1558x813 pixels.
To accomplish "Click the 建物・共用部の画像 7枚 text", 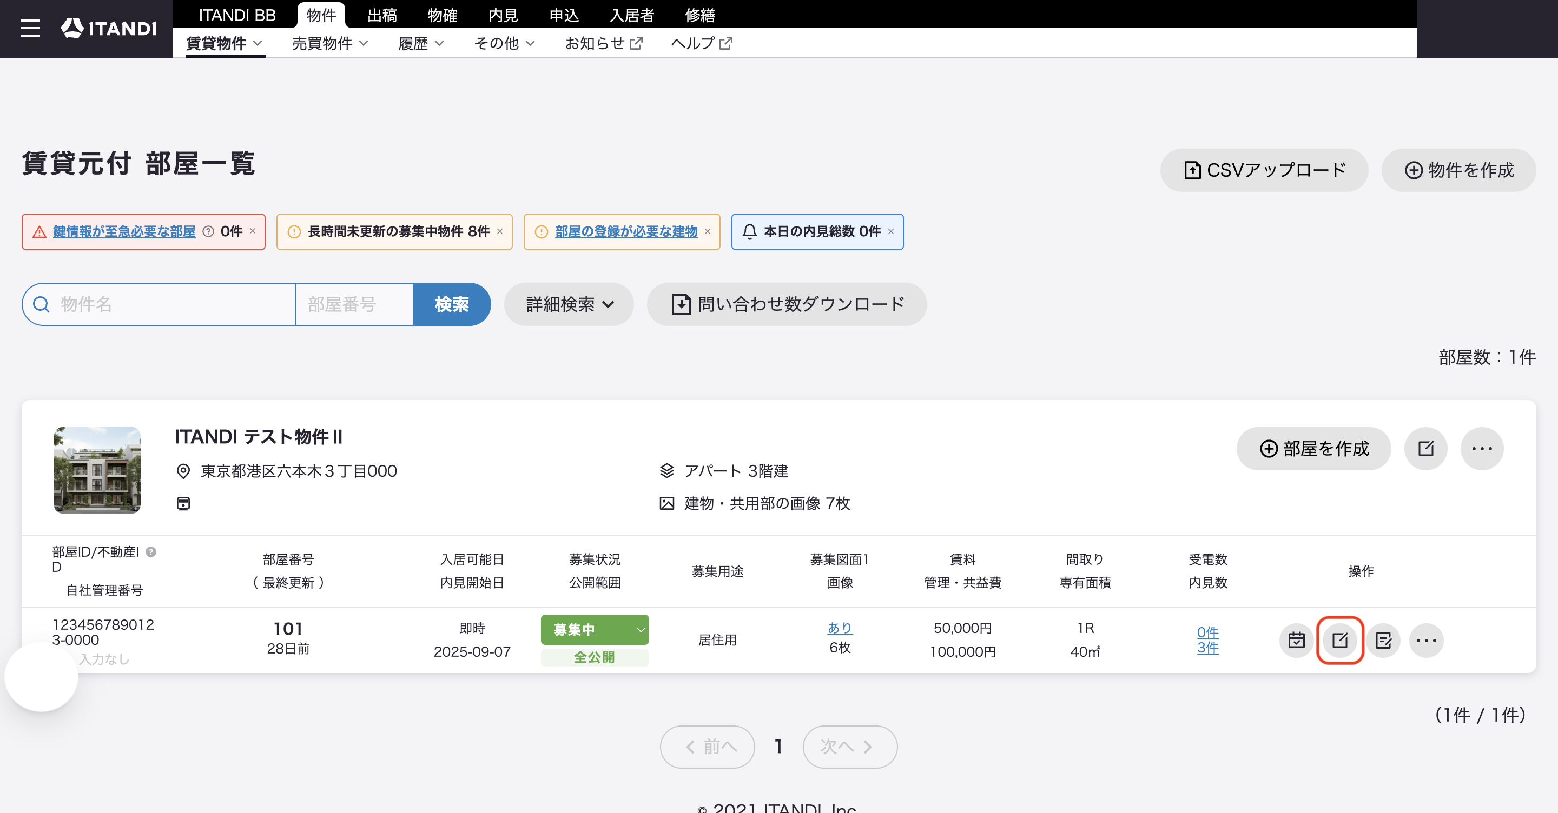I will coord(767,503).
